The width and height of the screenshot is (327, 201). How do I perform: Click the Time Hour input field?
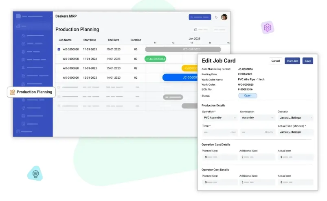(220, 132)
